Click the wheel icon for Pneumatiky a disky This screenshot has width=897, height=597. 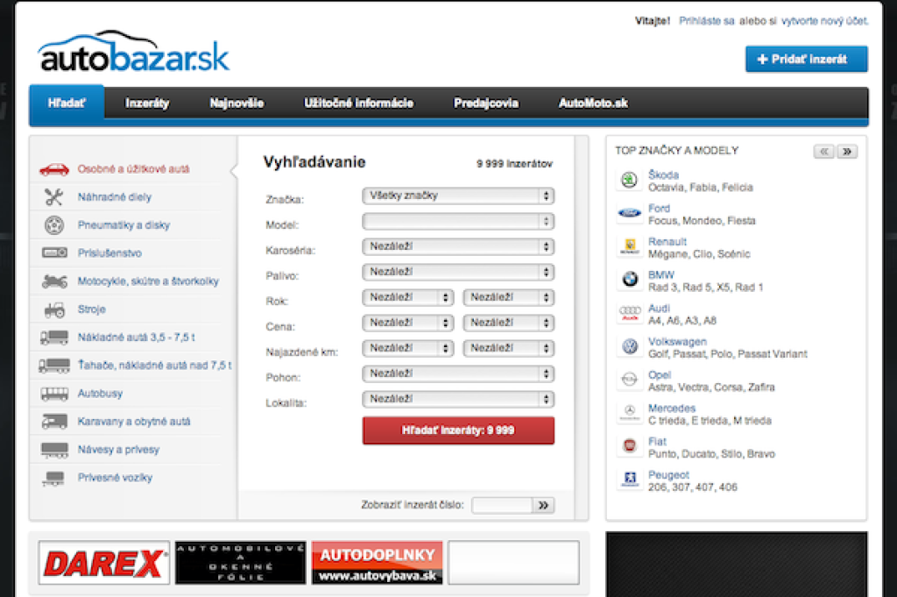(x=53, y=225)
